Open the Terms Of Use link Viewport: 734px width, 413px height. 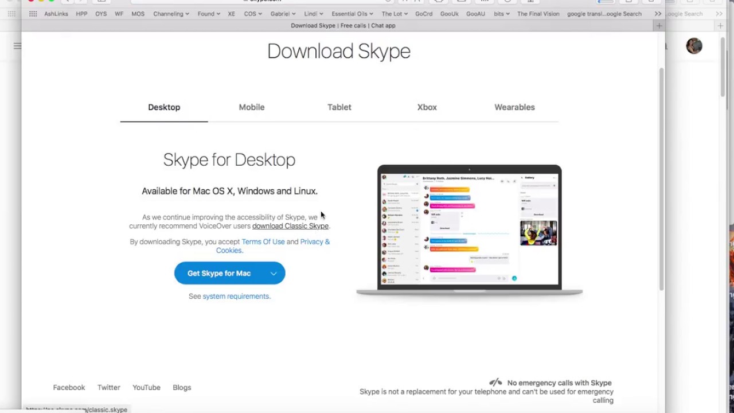(263, 241)
